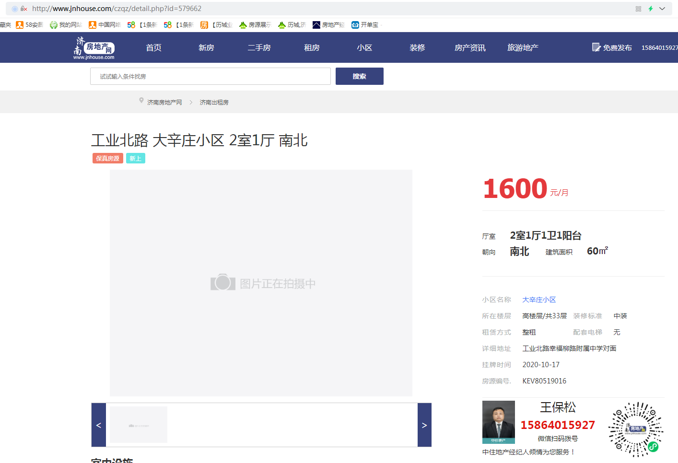Viewport: 678px width, 463px height.
Task: Click the 济南房地产网 site logo
Action: click(x=94, y=48)
